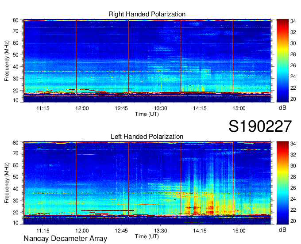
Task: Click the 80 MHz tick on top plot
Action: (x=15, y=20)
